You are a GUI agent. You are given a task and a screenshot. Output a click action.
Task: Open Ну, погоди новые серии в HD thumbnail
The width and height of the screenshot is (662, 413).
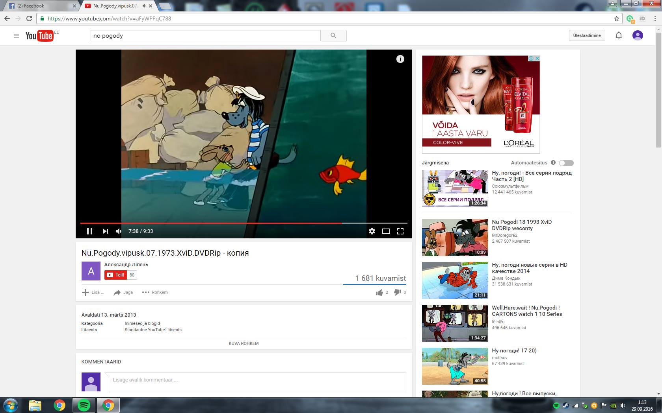455,280
